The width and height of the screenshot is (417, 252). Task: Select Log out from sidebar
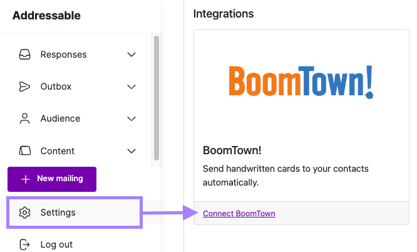pyautogui.click(x=56, y=244)
